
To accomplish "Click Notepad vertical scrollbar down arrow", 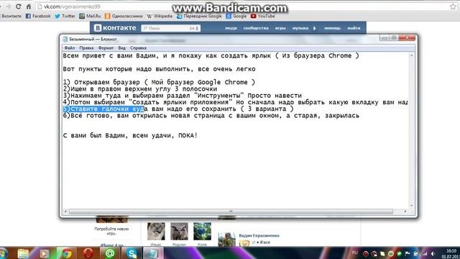I will pos(411,206).
